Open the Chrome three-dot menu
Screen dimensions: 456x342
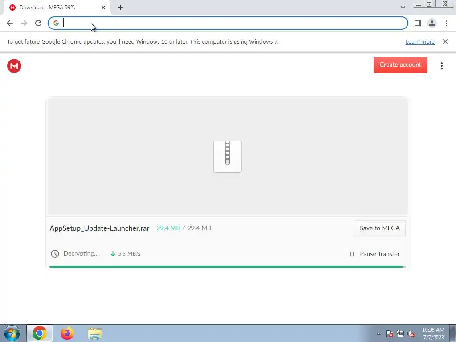pos(446,23)
